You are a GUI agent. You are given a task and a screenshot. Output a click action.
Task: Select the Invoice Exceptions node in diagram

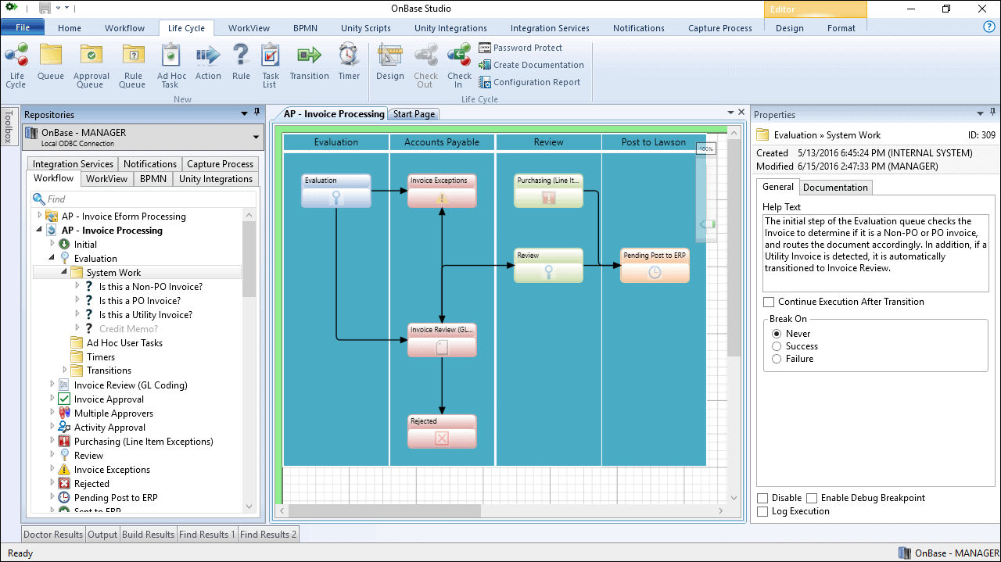coord(442,191)
